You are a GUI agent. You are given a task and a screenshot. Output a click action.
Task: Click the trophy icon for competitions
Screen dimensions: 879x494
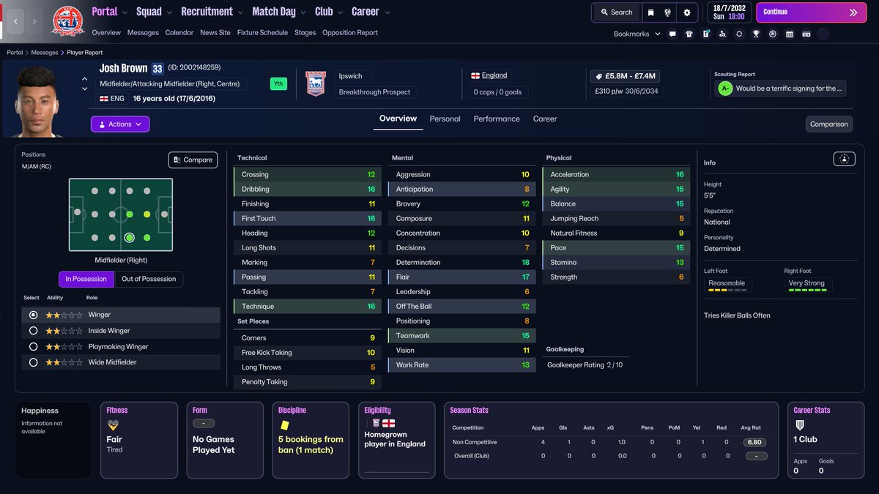[756, 33]
